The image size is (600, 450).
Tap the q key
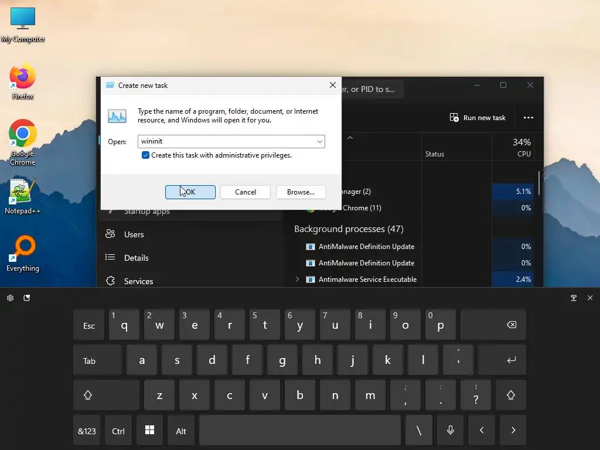[x=124, y=325]
